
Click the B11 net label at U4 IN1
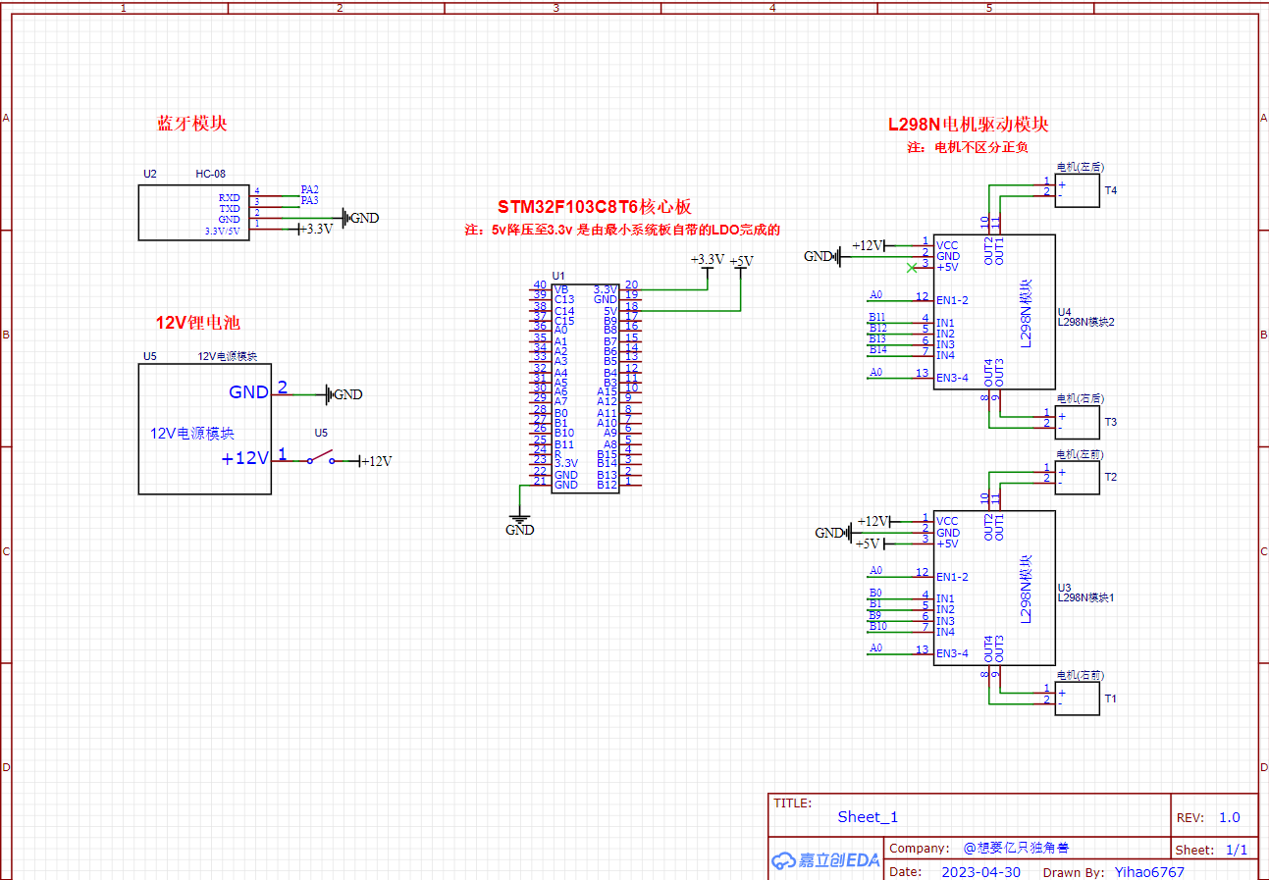pyautogui.click(x=877, y=317)
